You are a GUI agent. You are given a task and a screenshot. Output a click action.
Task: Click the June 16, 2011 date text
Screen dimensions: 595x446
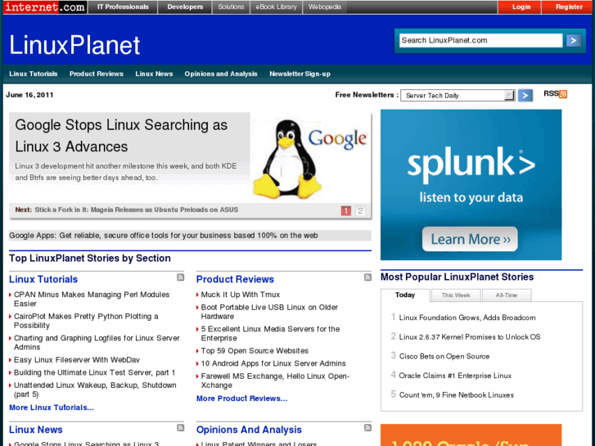tap(29, 95)
